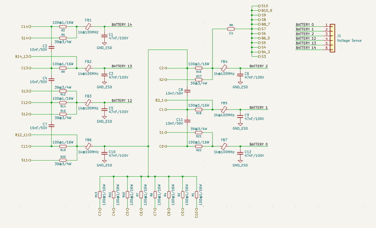Select the 10nF capacitor C11 symbol
Image resolution: width=376 pixels, height=228 pixels.
point(187,121)
